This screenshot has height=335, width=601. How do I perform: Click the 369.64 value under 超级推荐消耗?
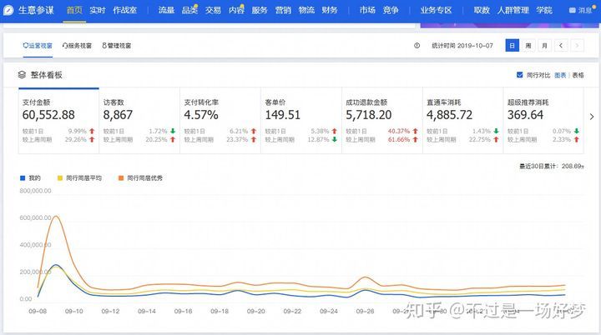(525, 115)
